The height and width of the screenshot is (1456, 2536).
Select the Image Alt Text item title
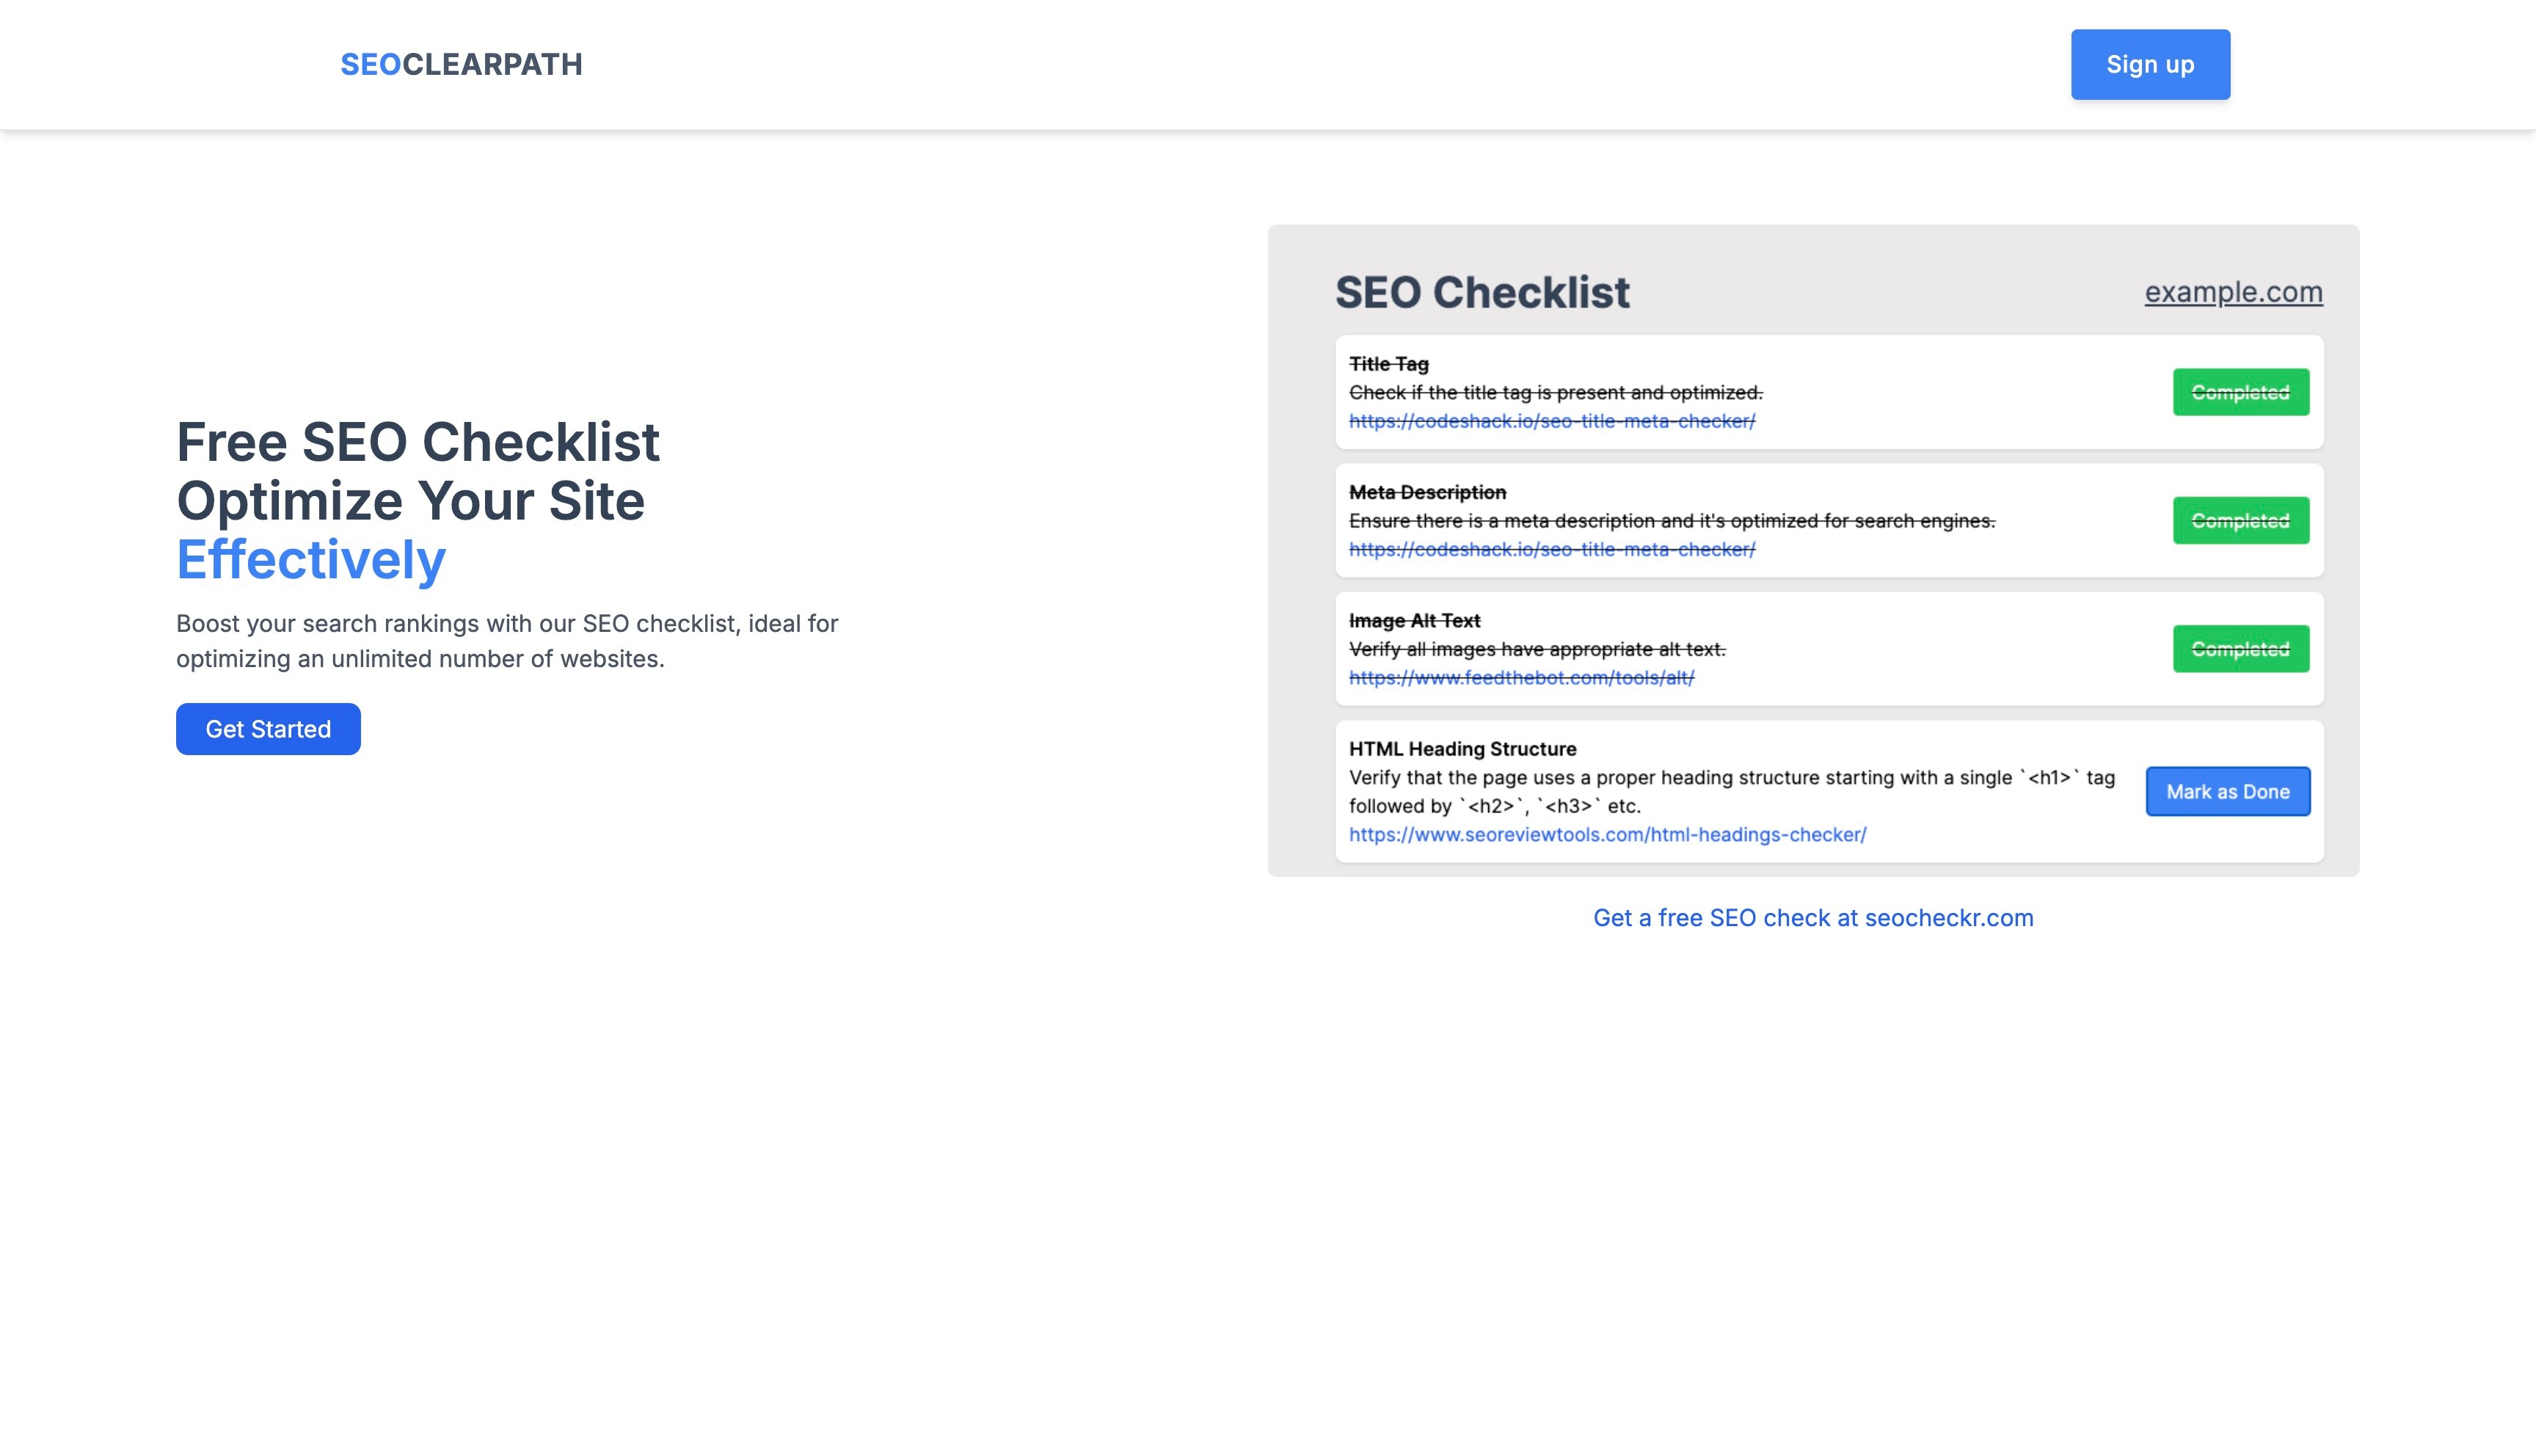(1413, 621)
